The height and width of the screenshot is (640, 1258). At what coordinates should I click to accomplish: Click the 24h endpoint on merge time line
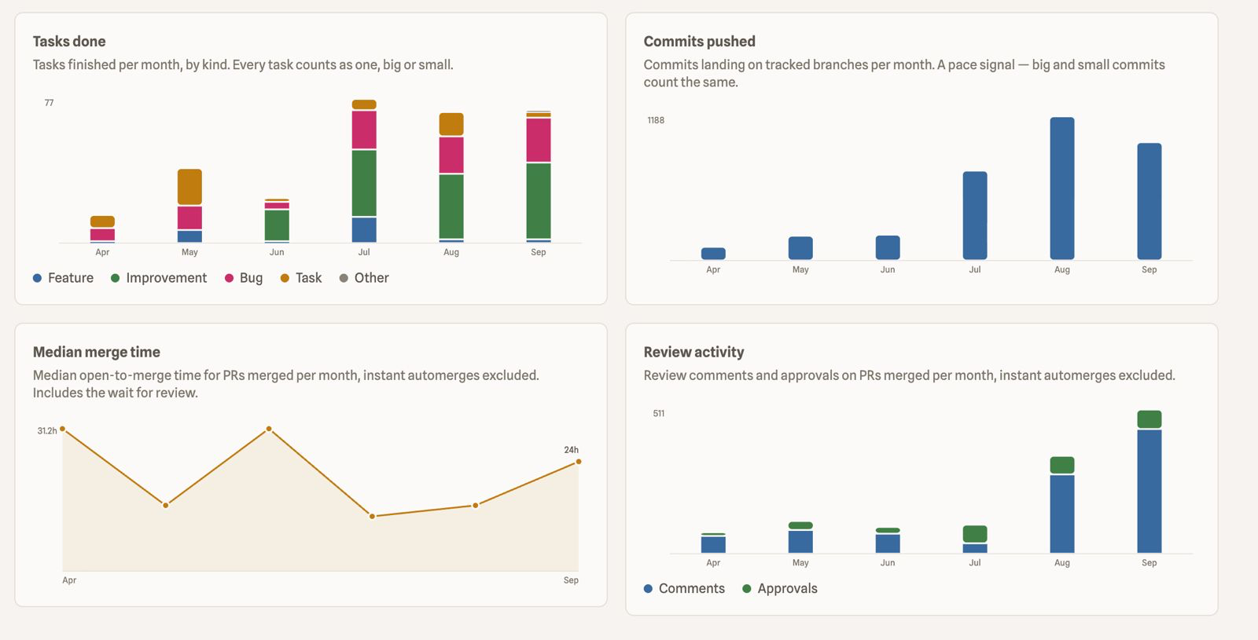click(x=579, y=462)
